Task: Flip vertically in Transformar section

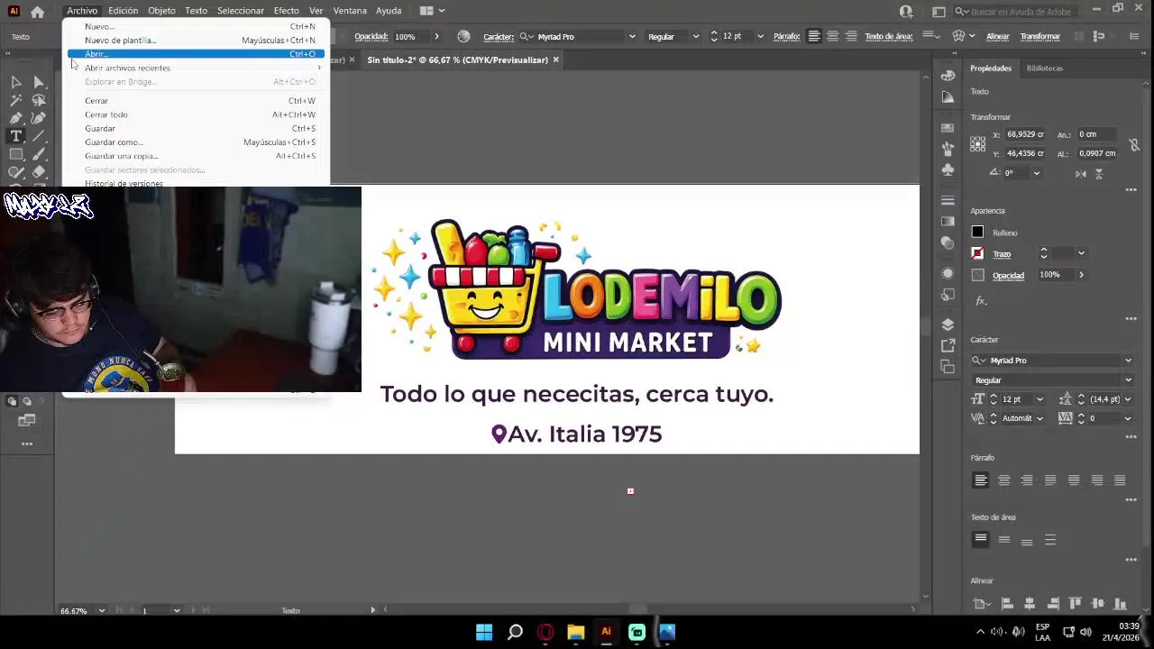Action: click(1099, 173)
